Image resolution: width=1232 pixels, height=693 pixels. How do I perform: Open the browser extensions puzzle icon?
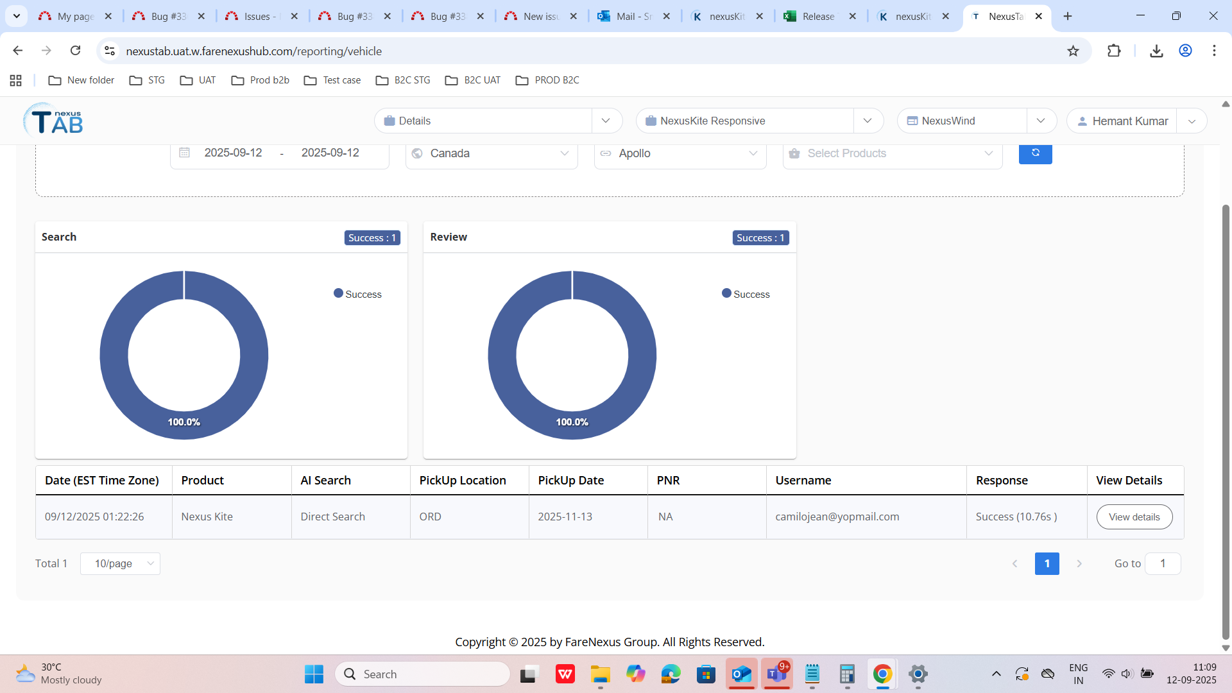(1114, 51)
